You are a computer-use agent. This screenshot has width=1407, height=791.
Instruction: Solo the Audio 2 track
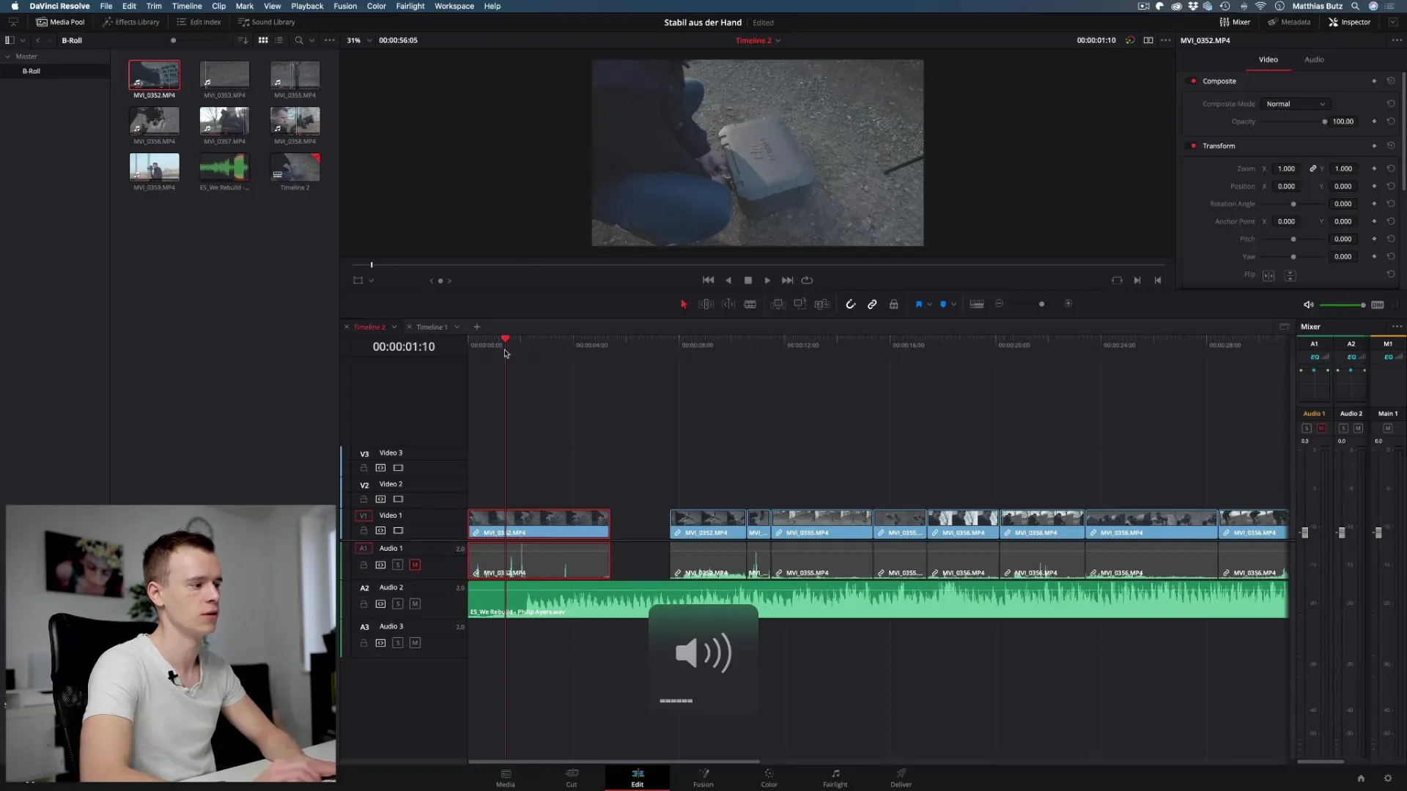coord(397,604)
